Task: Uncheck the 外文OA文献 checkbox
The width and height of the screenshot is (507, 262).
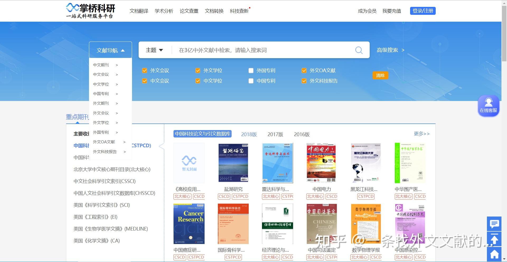Action: 304,70
